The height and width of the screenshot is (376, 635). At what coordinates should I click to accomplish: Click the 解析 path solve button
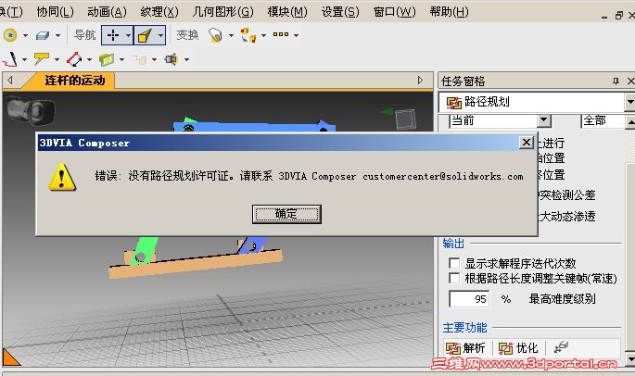[x=465, y=347]
